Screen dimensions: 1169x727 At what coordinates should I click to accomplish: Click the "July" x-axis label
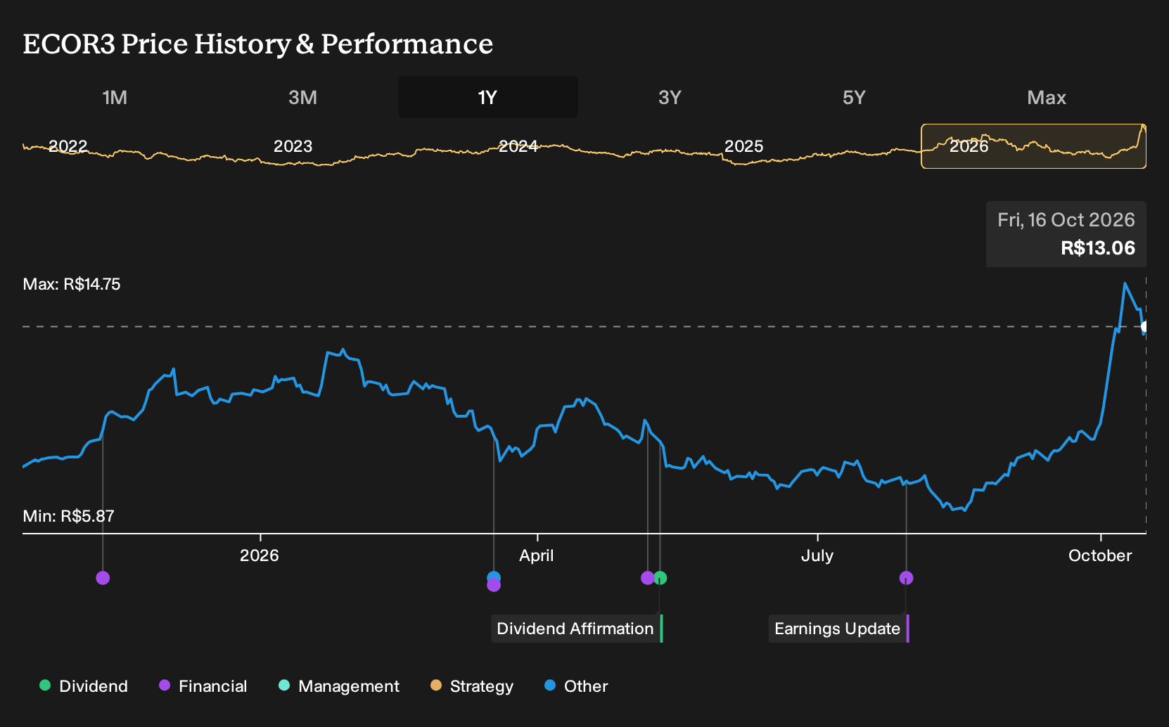817,555
